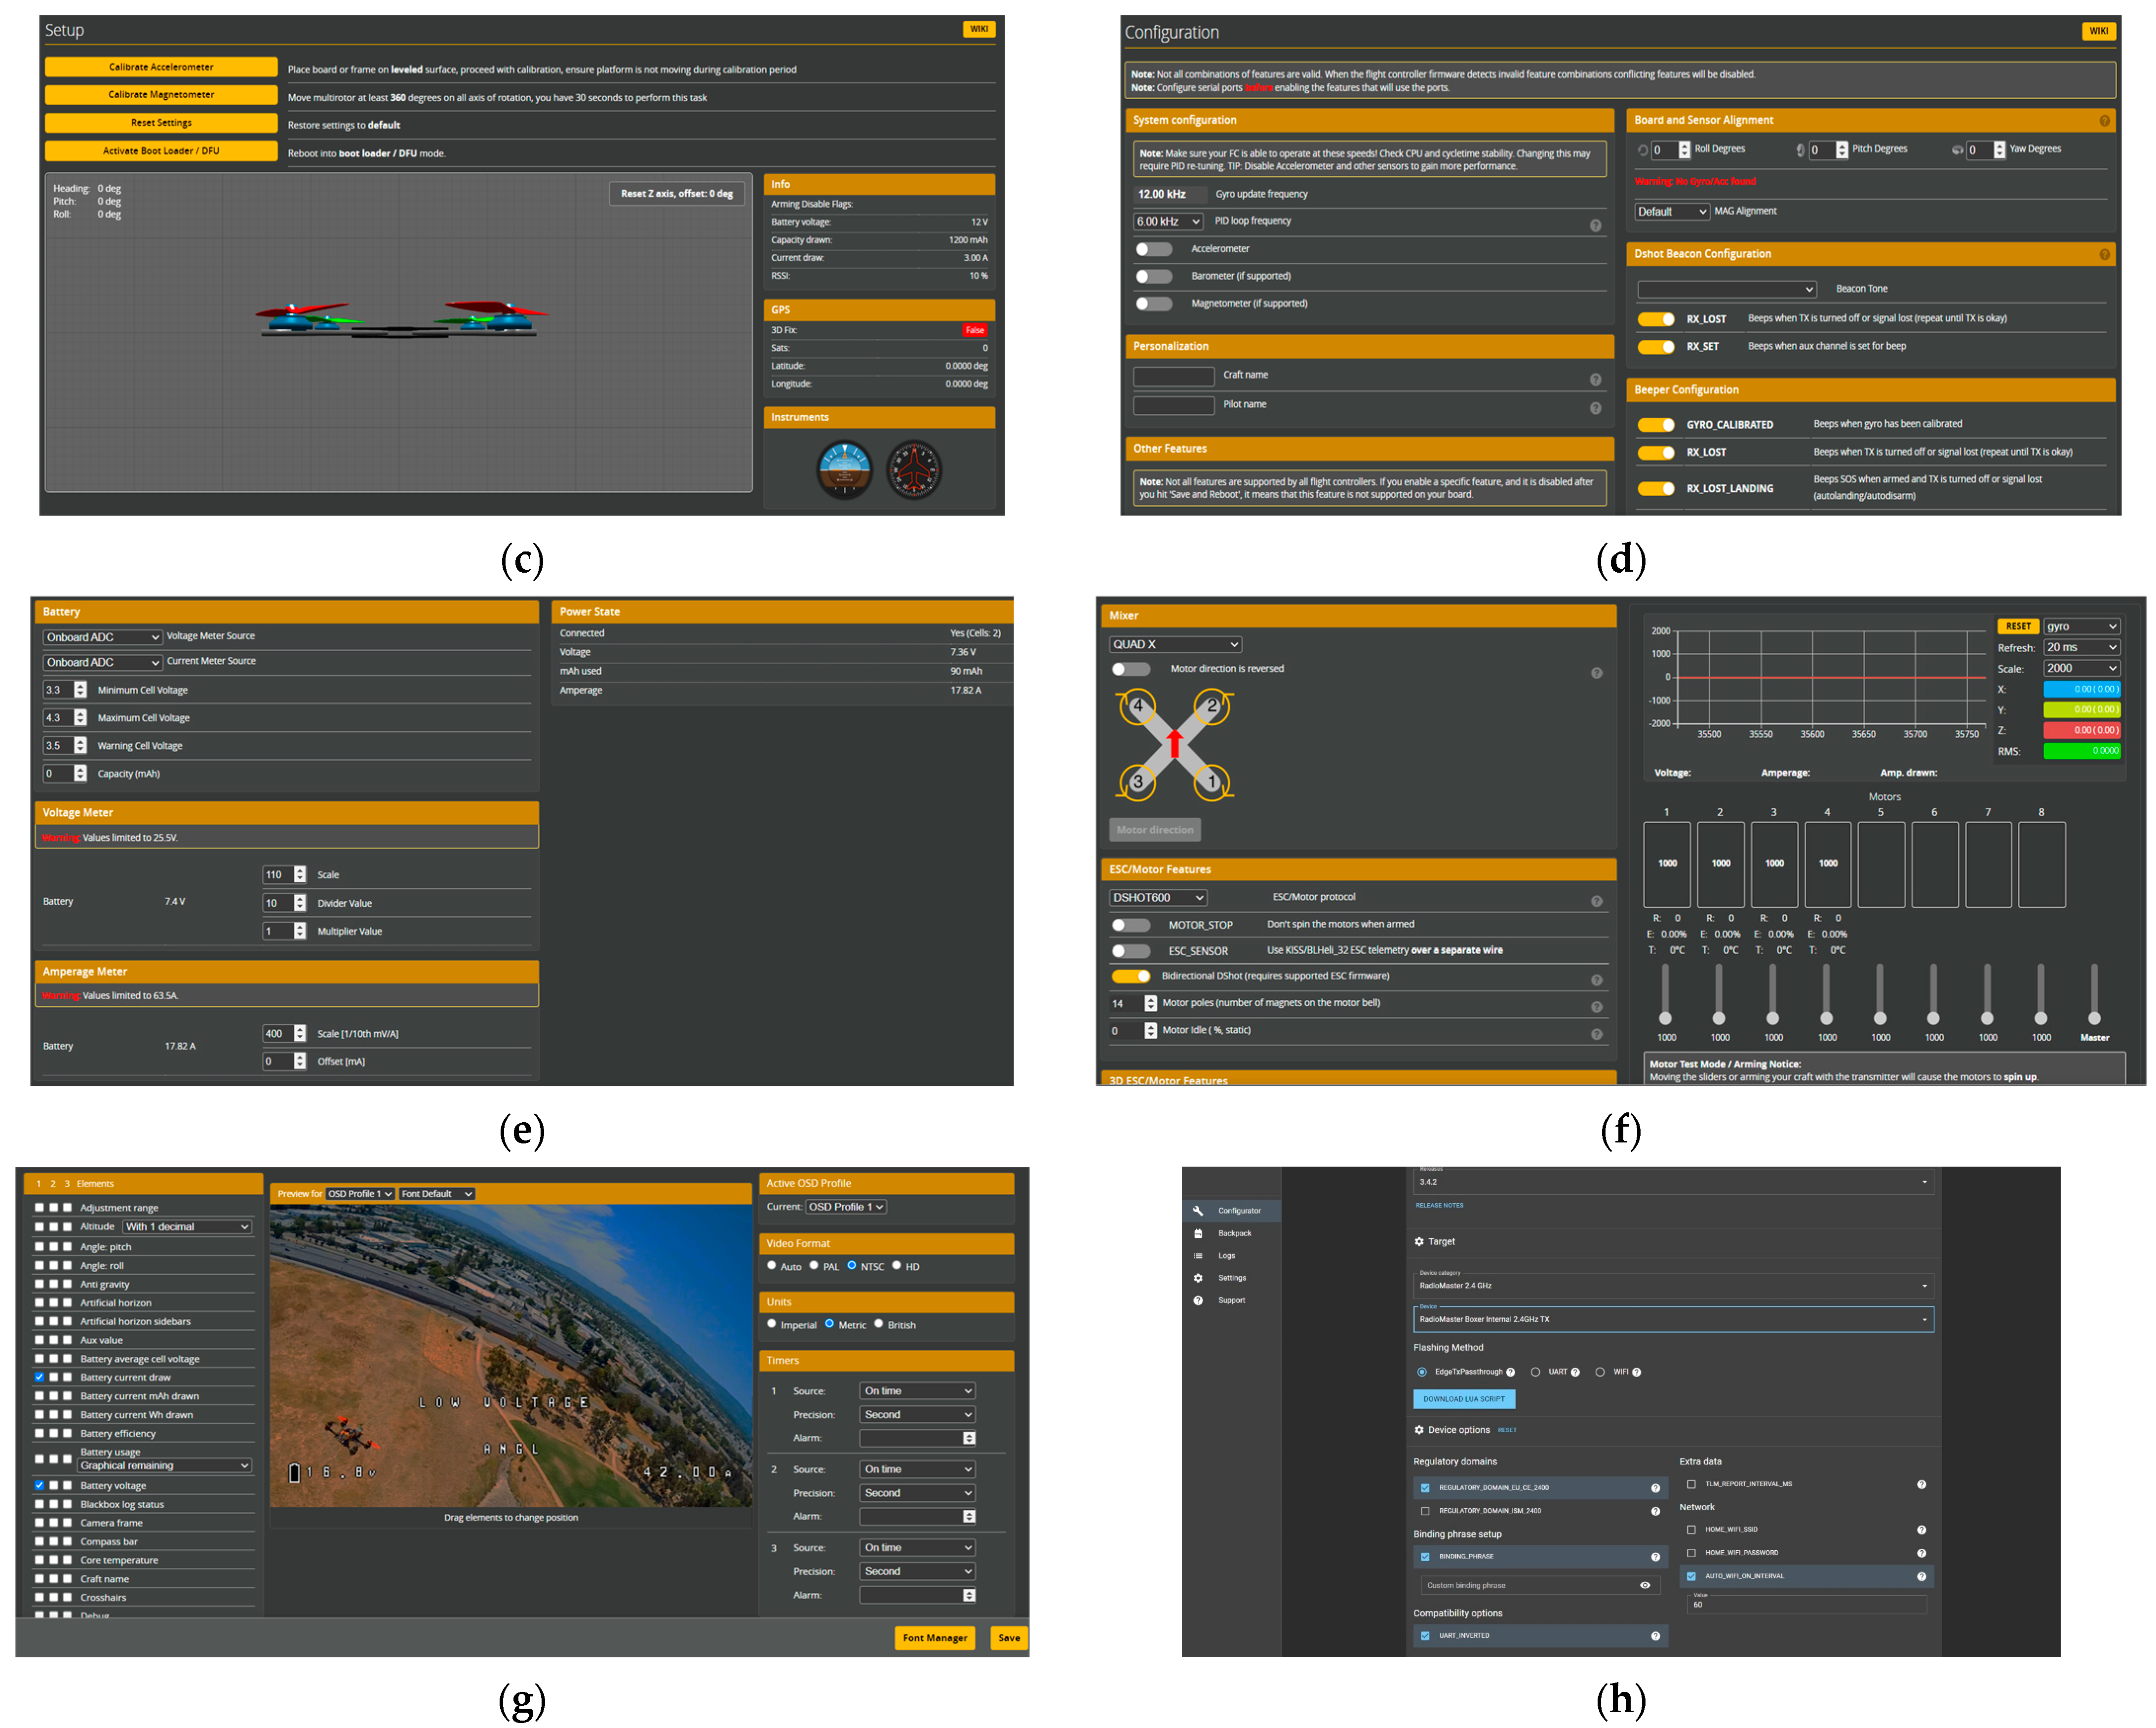Check the REGULATORY_DOMAIN_ISM_2400 checkbox

(x=1425, y=1511)
